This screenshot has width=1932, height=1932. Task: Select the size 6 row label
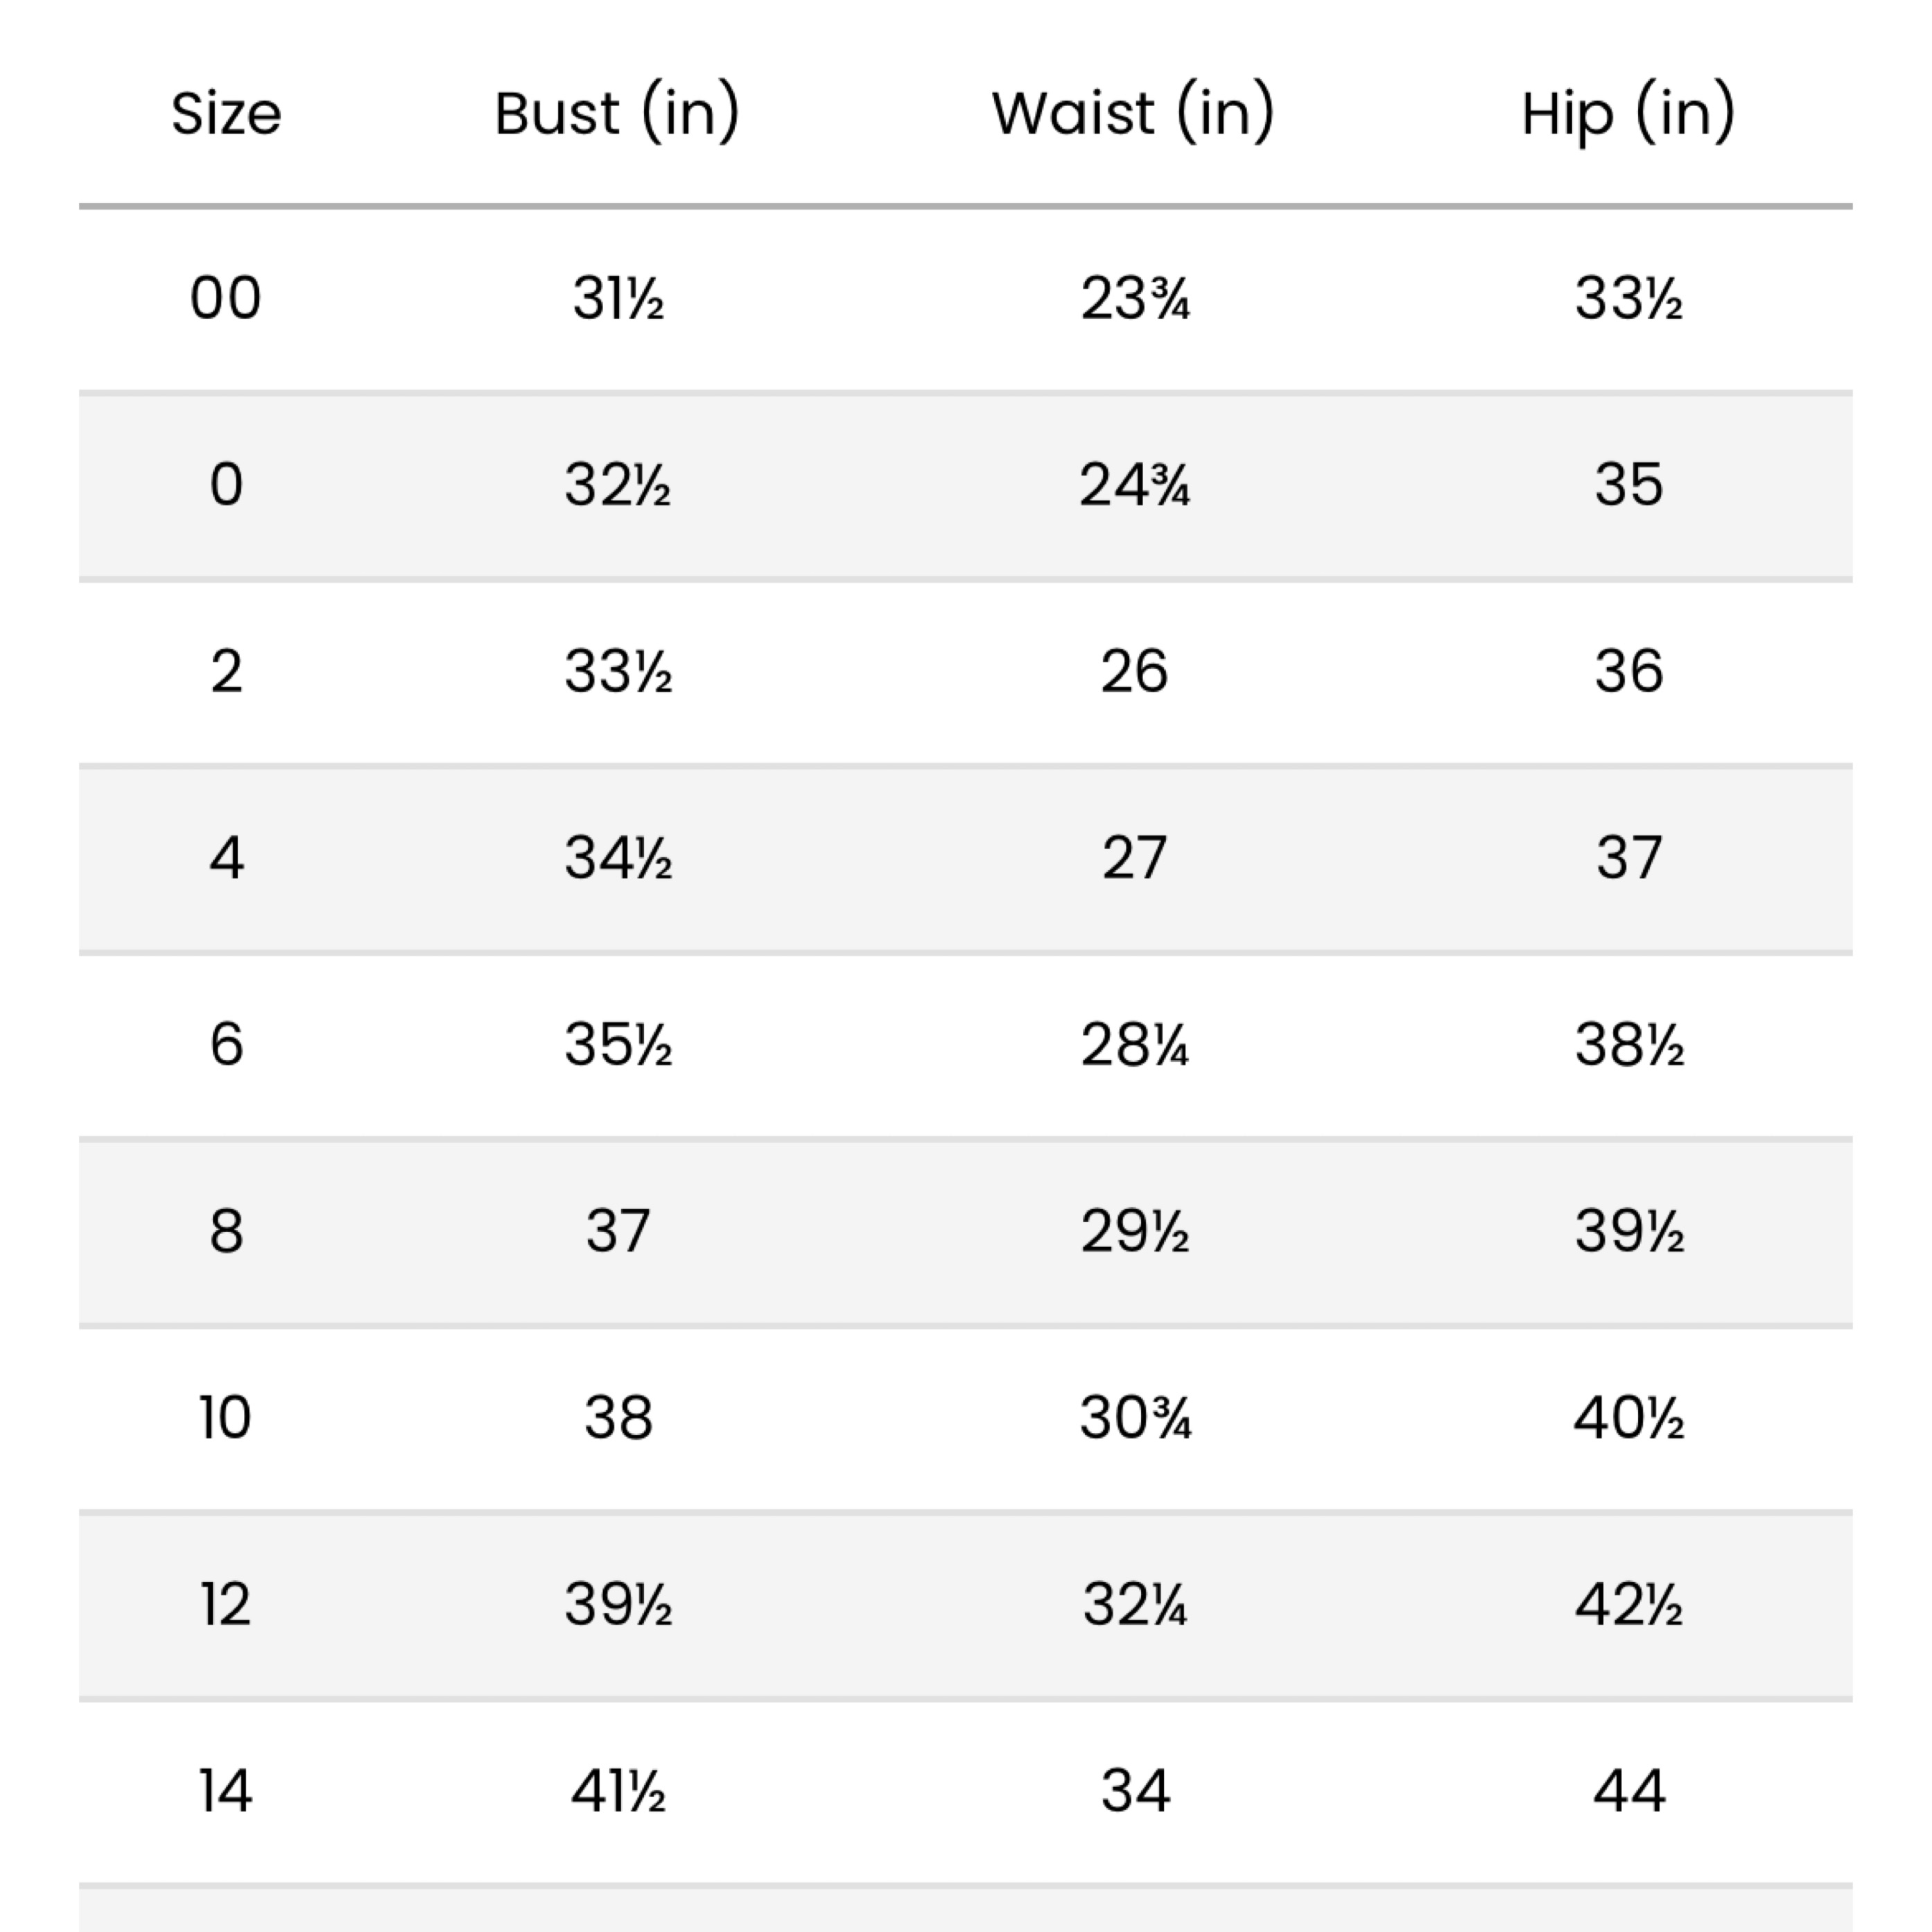(226, 1044)
